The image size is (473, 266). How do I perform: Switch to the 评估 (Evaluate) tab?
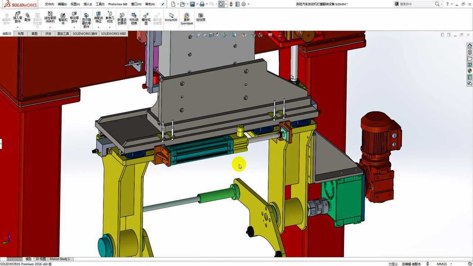pos(48,34)
